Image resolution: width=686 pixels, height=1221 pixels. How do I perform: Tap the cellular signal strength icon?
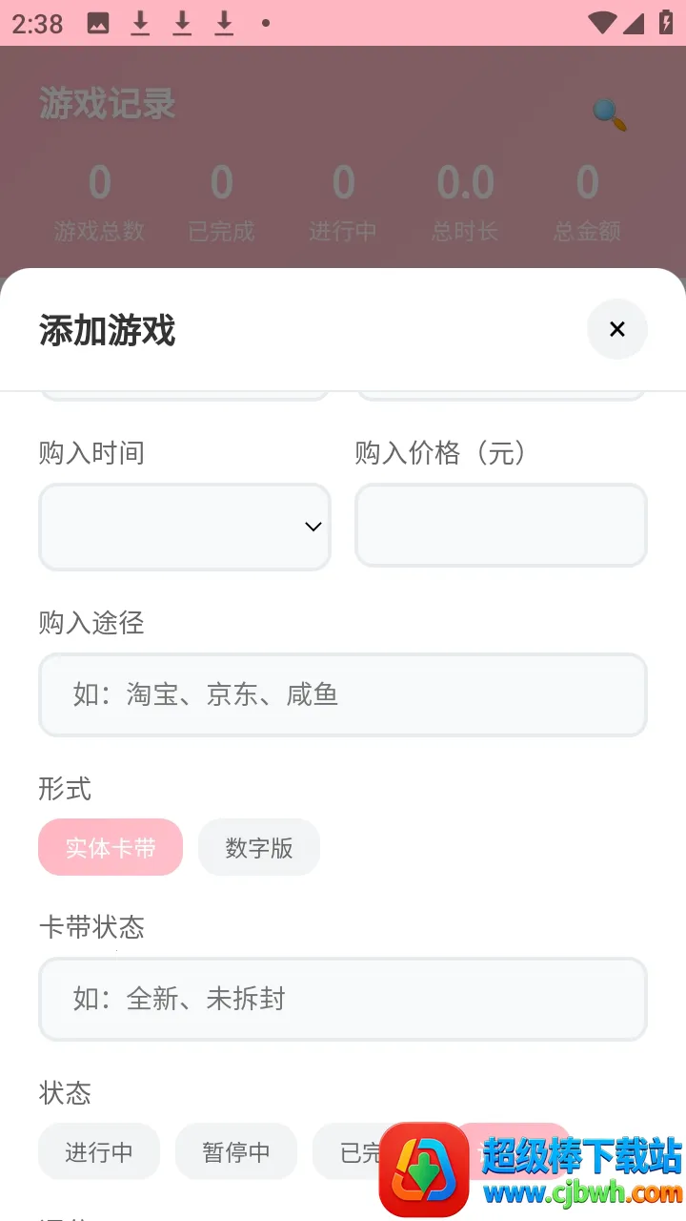(x=634, y=23)
